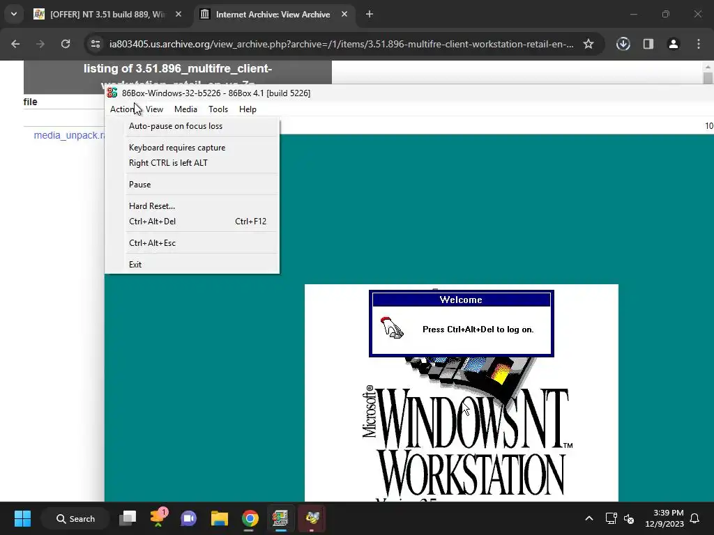The image size is (714, 535).
Task: Go forward in Chrome
Action: (x=40, y=44)
